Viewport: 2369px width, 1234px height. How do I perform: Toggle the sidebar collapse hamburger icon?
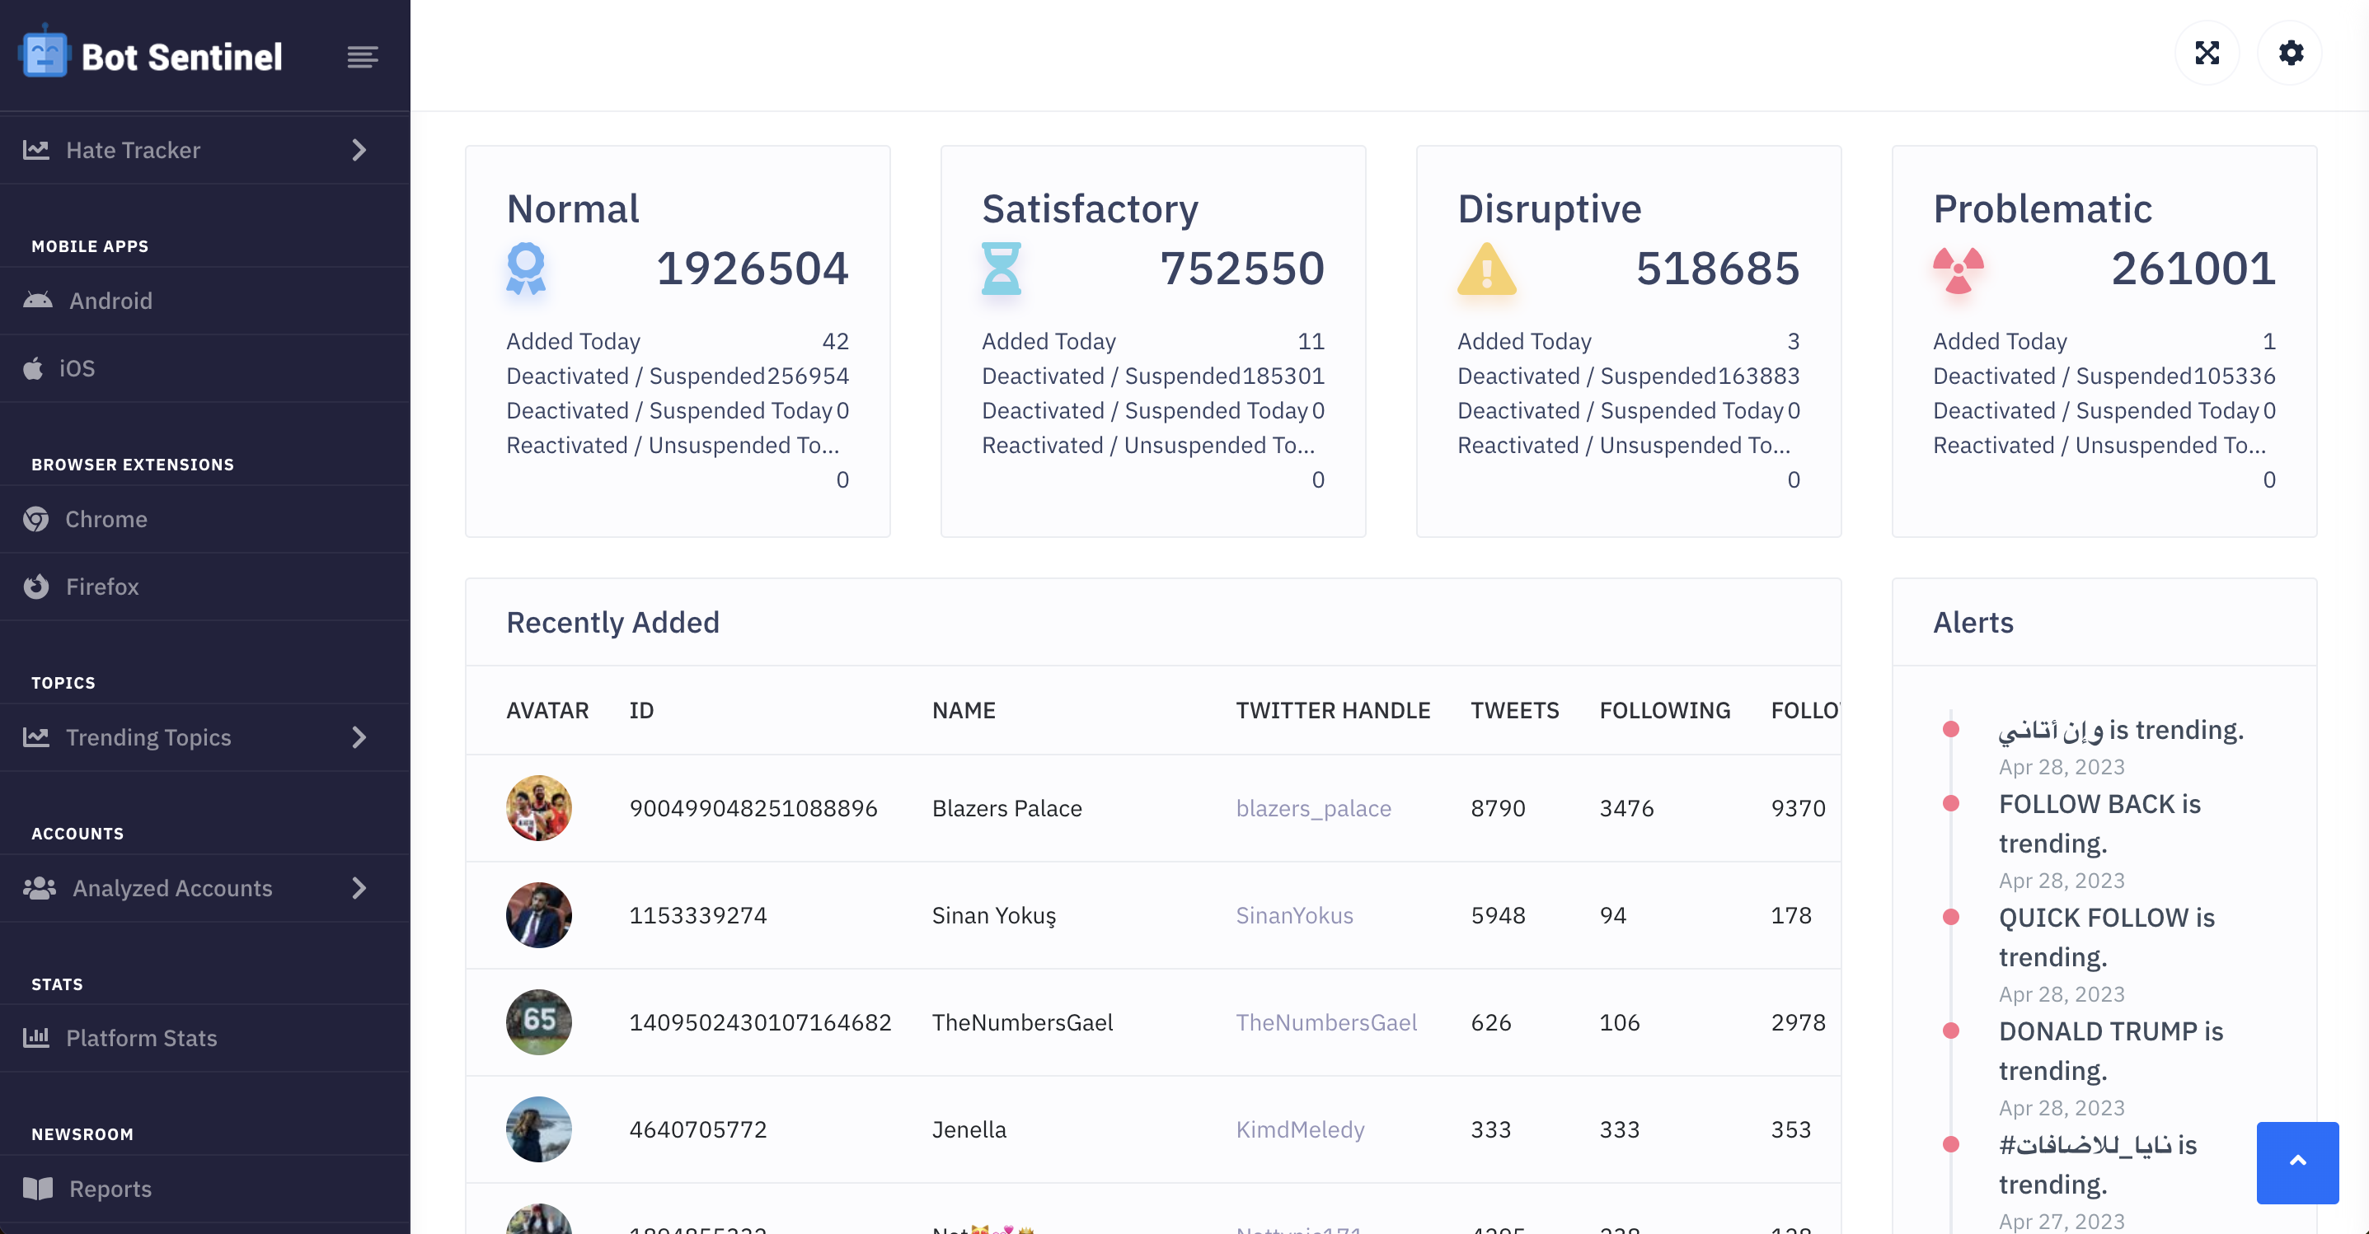[x=363, y=57]
